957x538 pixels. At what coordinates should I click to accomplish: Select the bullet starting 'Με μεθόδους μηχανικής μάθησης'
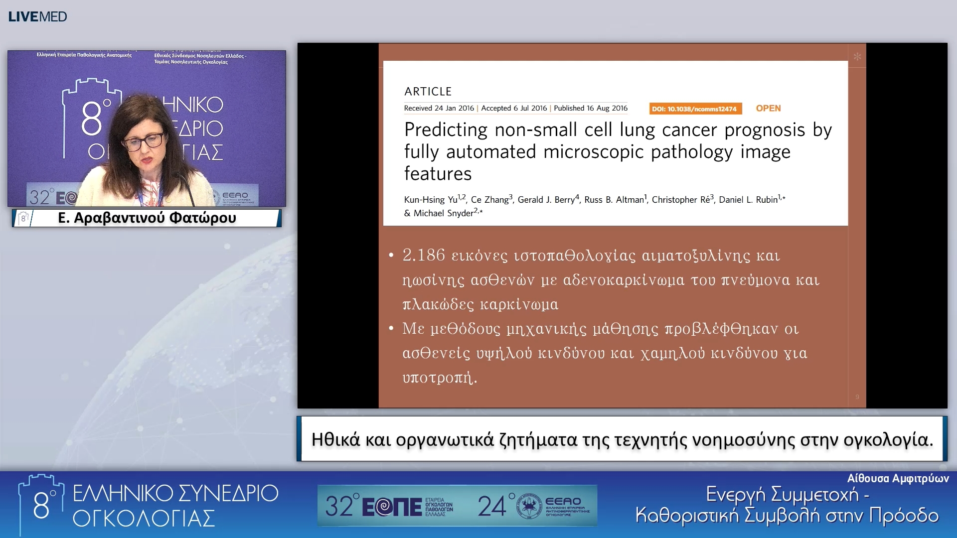point(605,353)
